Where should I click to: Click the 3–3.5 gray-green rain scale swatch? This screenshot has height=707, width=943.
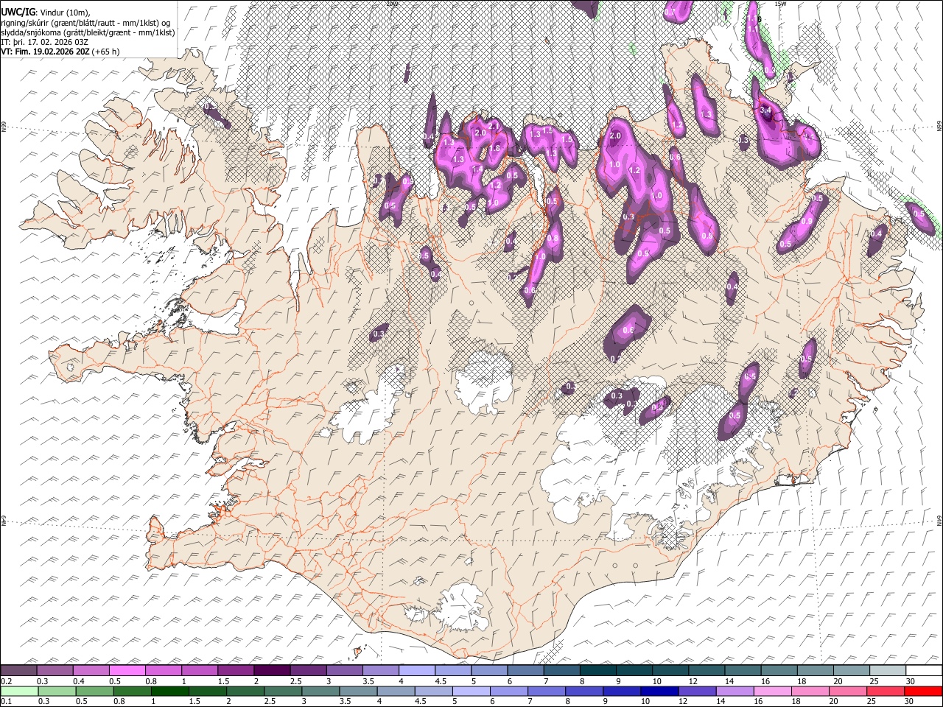pos(320,692)
